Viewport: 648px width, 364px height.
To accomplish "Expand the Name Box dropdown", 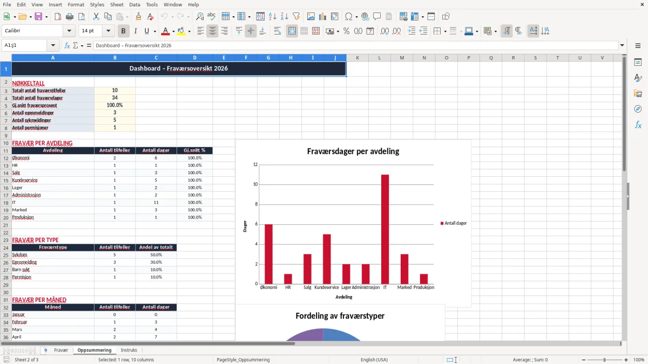I will pos(53,46).
